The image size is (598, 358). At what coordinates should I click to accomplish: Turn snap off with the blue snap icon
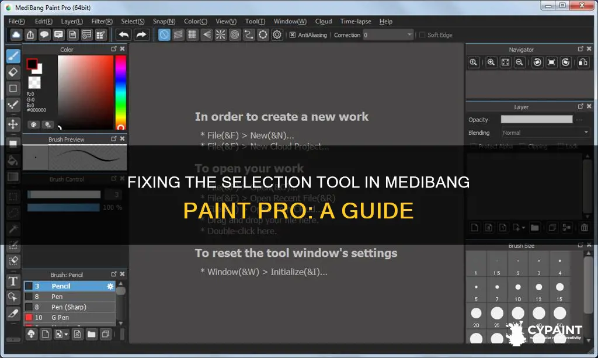tap(164, 34)
